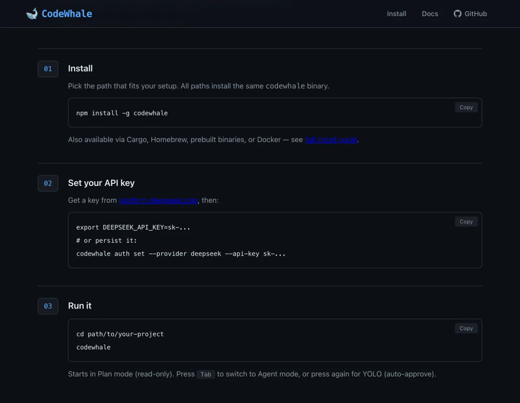Click the Install section heading

coord(80,68)
